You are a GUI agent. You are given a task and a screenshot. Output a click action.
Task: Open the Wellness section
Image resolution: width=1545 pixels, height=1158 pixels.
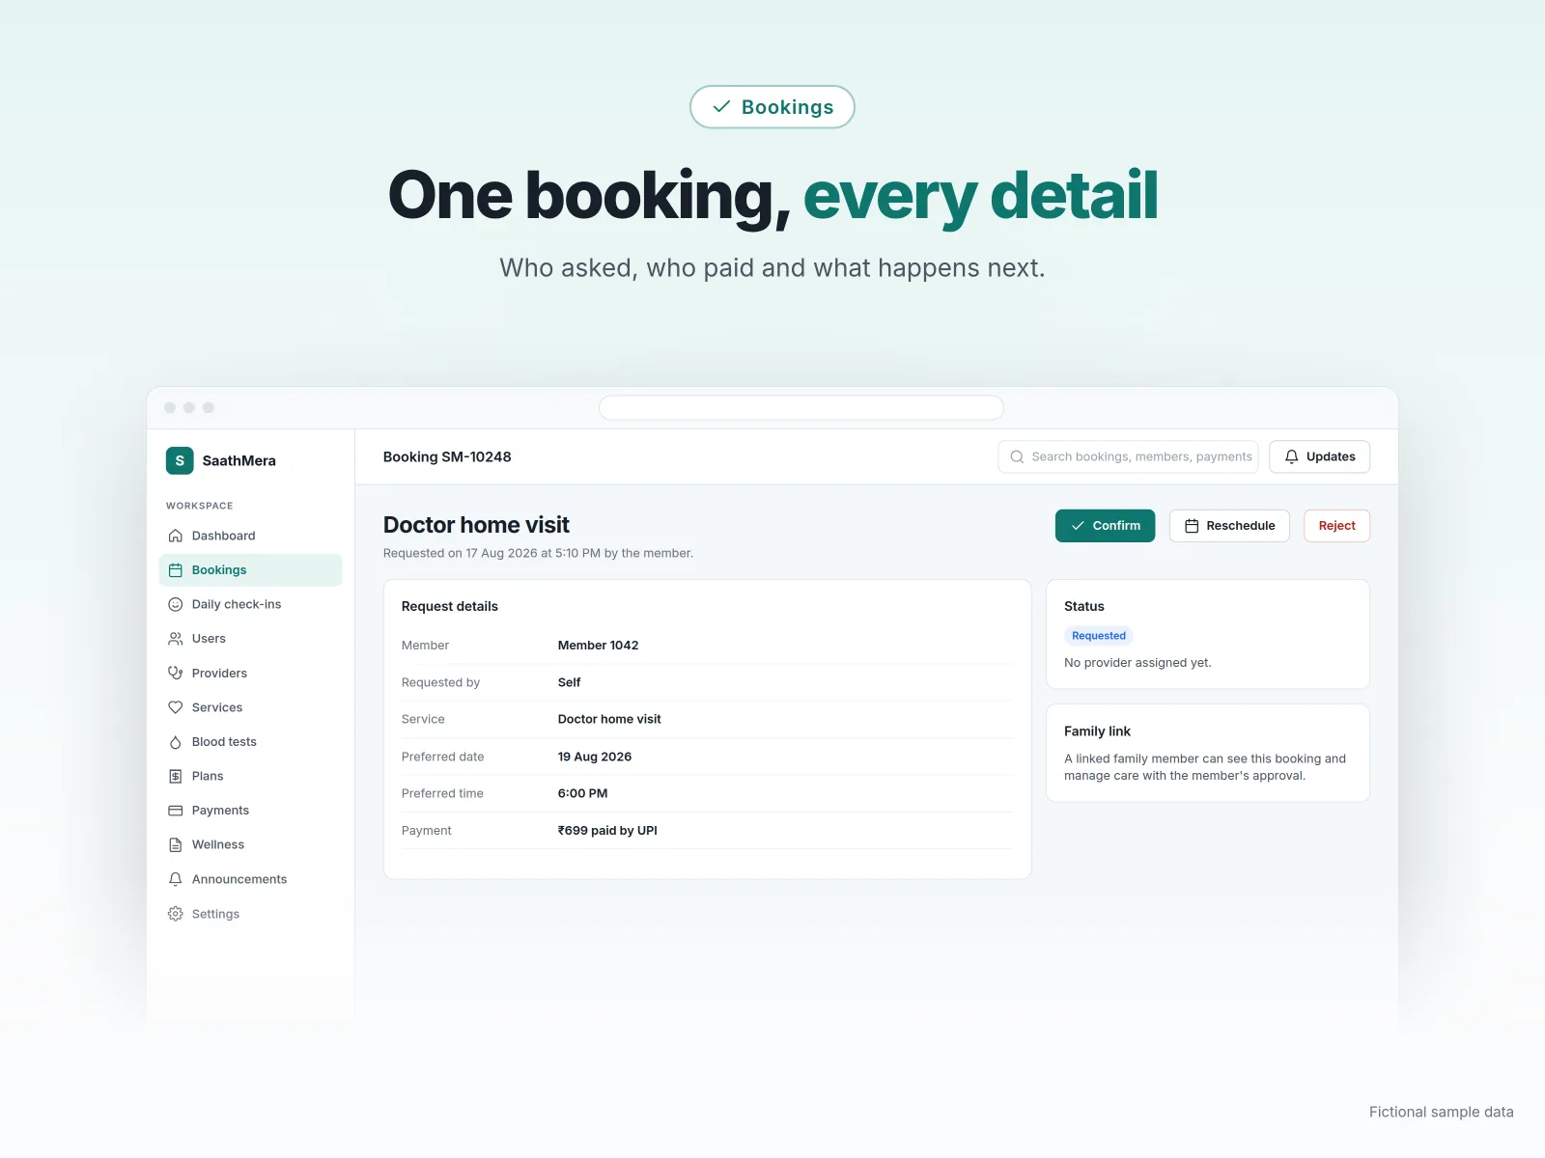(250, 844)
